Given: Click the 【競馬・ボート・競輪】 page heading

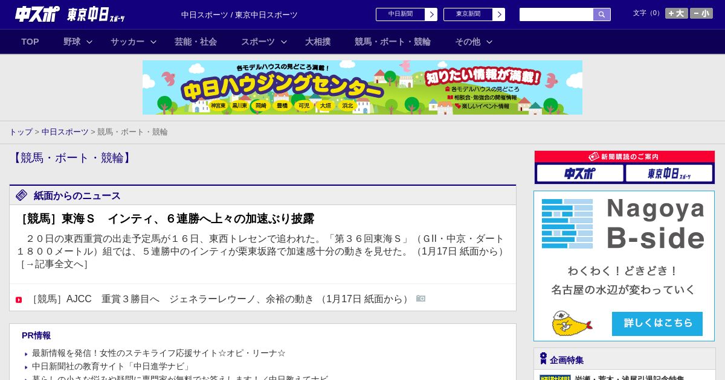Looking at the screenshot, I should point(71,158).
